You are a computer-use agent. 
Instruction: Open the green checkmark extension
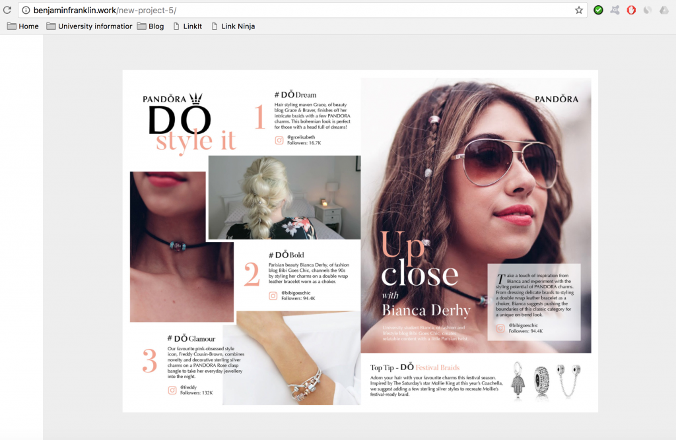598,10
